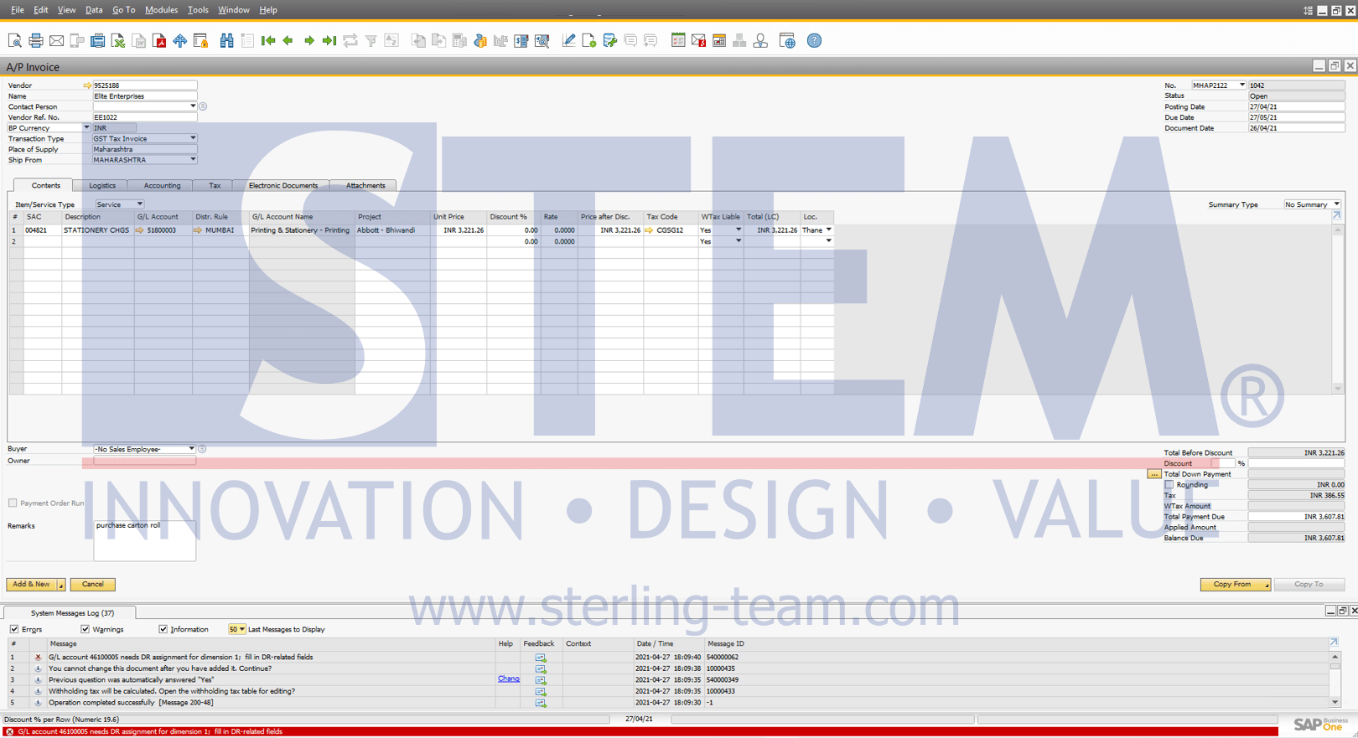Click the Lock Screen toolbar icon

click(200, 41)
